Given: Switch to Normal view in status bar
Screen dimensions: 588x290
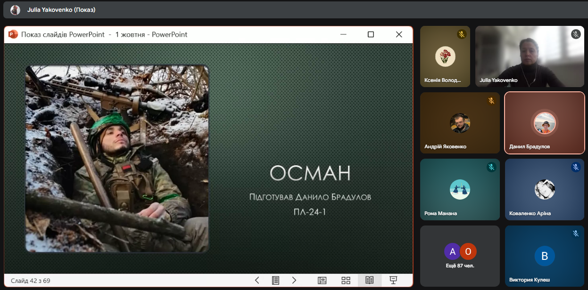Looking at the screenshot, I should 322,281.
